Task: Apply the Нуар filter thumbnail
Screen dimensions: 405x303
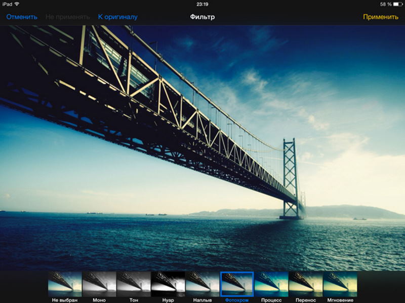Action: tap(168, 284)
